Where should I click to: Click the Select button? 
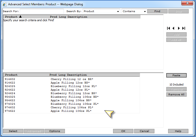pyautogui.click(x=13, y=131)
